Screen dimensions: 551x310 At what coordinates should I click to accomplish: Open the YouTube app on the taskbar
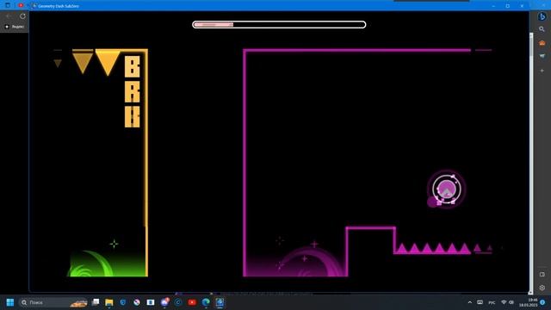click(x=192, y=302)
